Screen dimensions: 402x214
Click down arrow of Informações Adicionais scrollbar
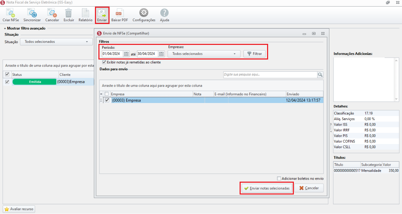[396, 99]
